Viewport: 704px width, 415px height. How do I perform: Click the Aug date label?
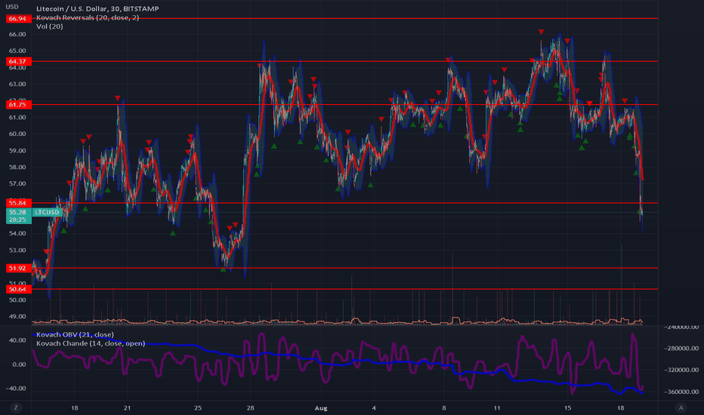tap(320, 408)
